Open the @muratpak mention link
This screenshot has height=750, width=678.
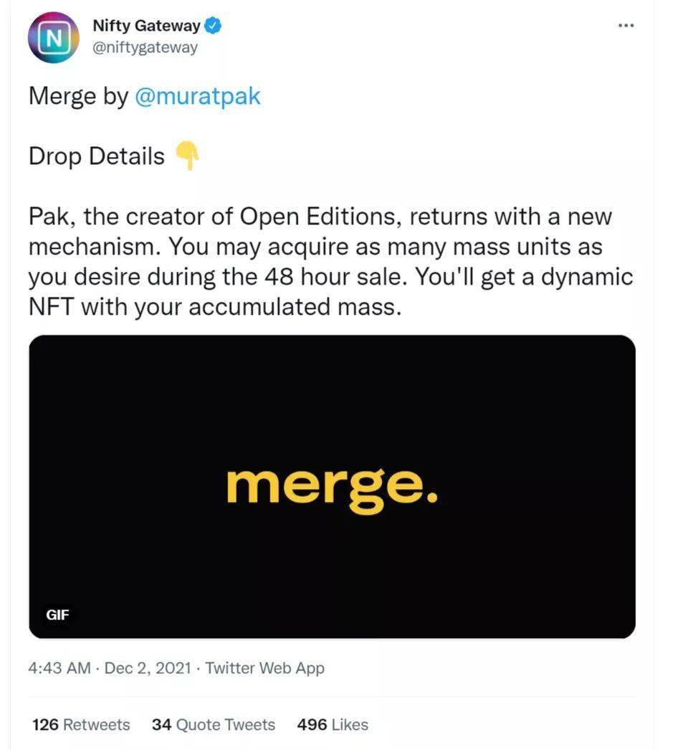(x=198, y=95)
